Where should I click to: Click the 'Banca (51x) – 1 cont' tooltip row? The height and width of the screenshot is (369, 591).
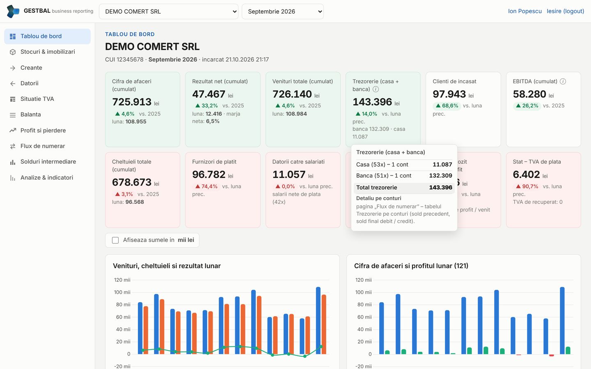pos(404,176)
